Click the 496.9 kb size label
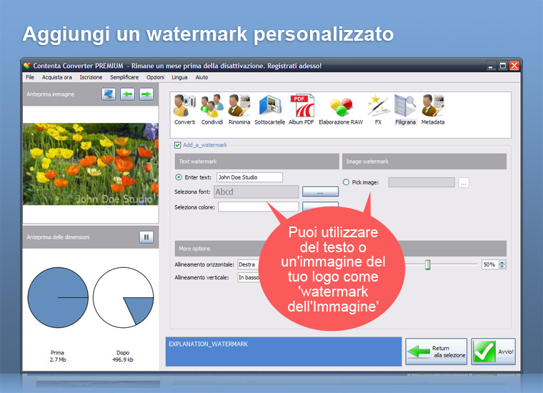This screenshot has height=393, width=543. tap(123, 359)
